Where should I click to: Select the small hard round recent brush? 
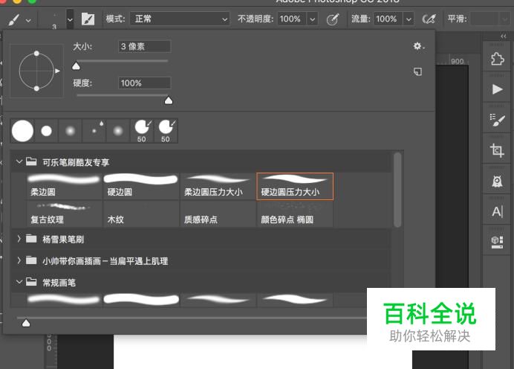click(x=46, y=131)
